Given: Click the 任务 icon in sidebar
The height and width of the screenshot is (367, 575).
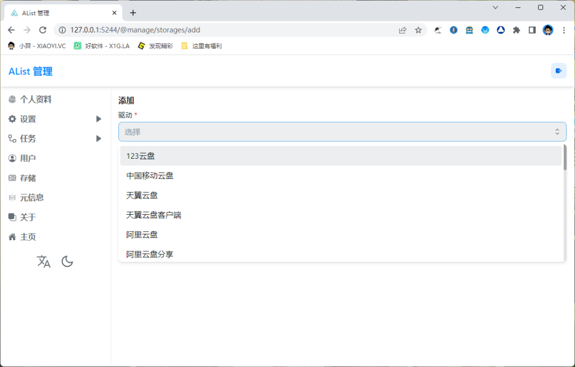Looking at the screenshot, I should tap(12, 138).
